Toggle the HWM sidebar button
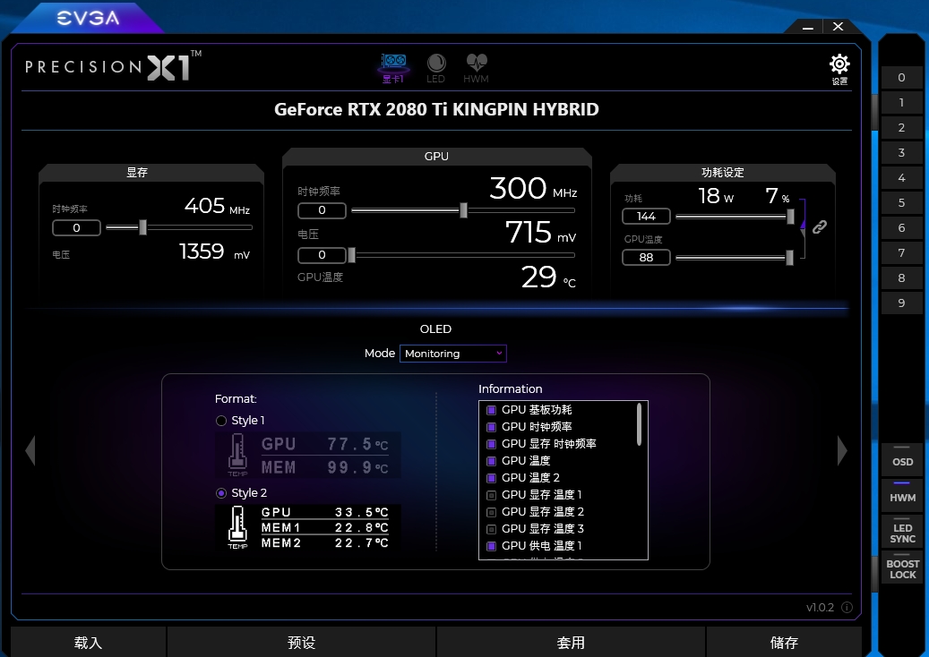The image size is (929, 657). pos(902,494)
